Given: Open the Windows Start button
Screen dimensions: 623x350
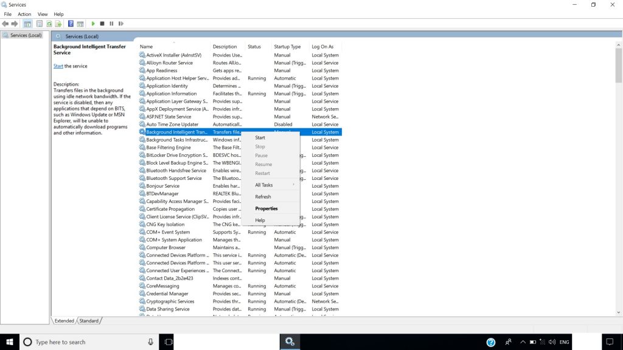Looking at the screenshot, I should 10,341.
